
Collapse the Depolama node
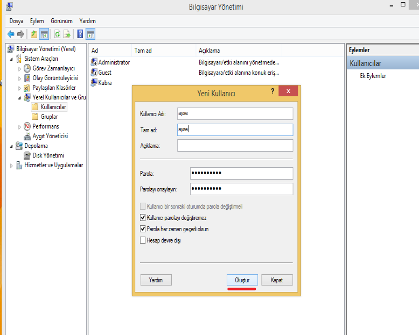tap(11, 146)
